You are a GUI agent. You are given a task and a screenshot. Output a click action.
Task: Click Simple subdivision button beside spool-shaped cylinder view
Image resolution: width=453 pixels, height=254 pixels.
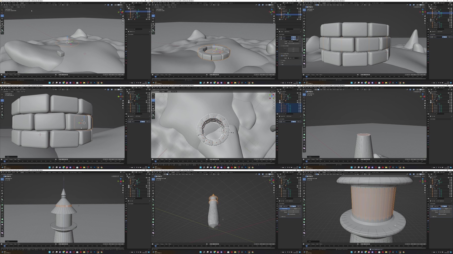point(446,209)
